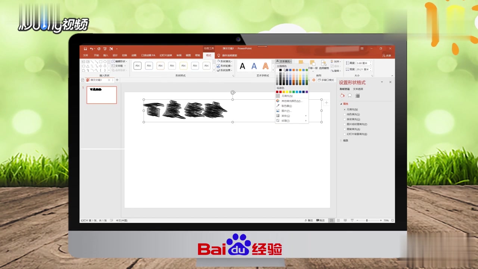Switch to Normal view icon in status bar
478x269 pixels.
pyautogui.click(x=331, y=220)
